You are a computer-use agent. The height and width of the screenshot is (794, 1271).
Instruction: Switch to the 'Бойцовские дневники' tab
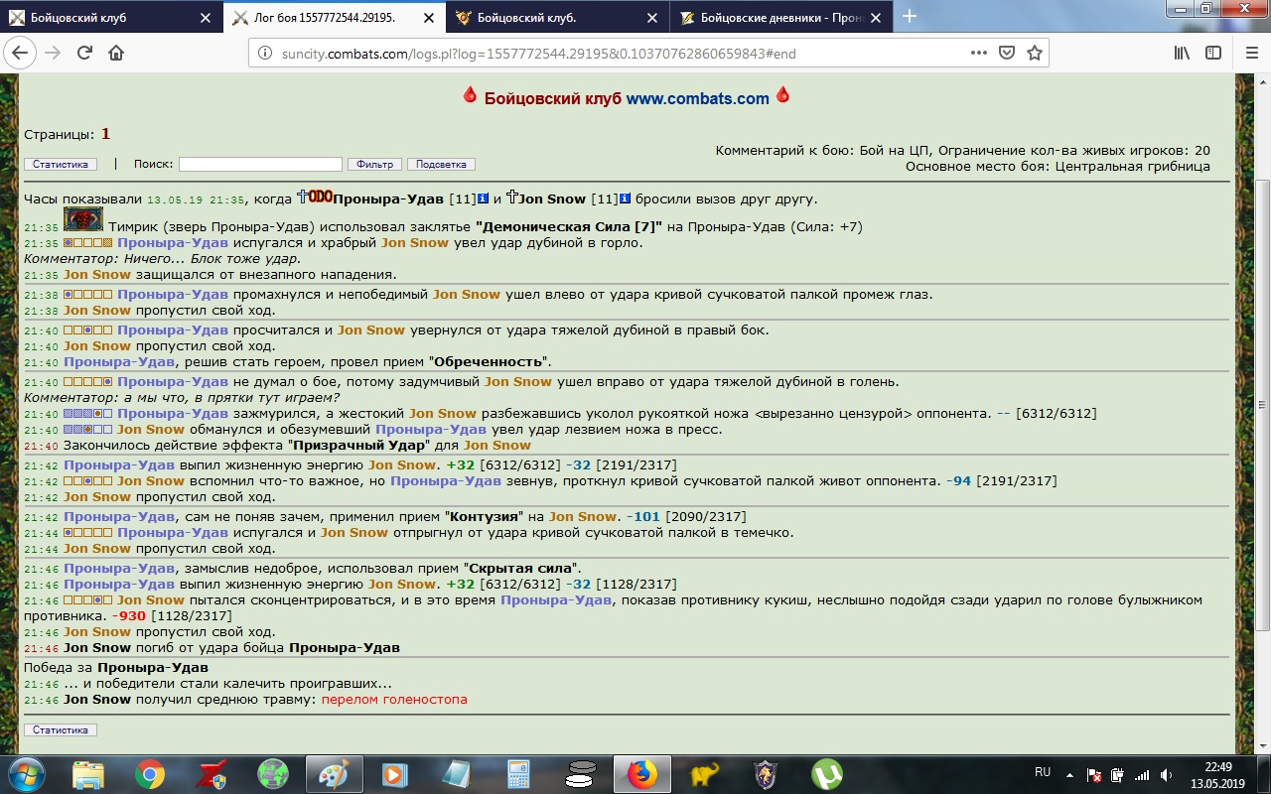(781, 17)
